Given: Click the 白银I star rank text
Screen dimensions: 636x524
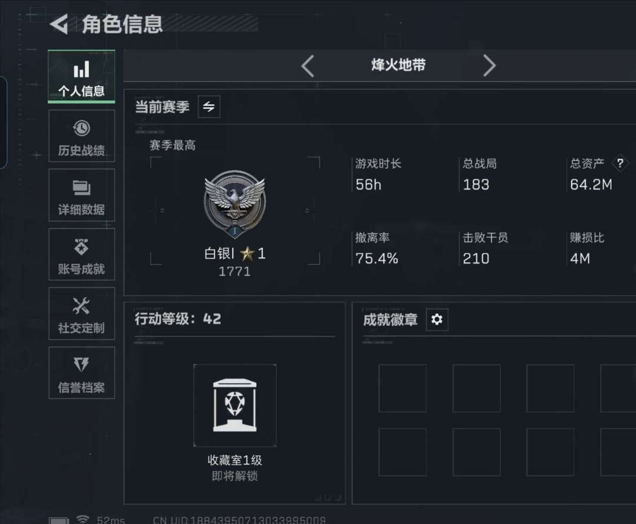Looking at the screenshot, I should coord(235,254).
